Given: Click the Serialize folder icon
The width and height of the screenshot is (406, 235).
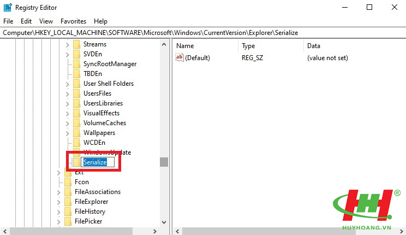Looking at the screenshot, I should click(x=76, y=162).
